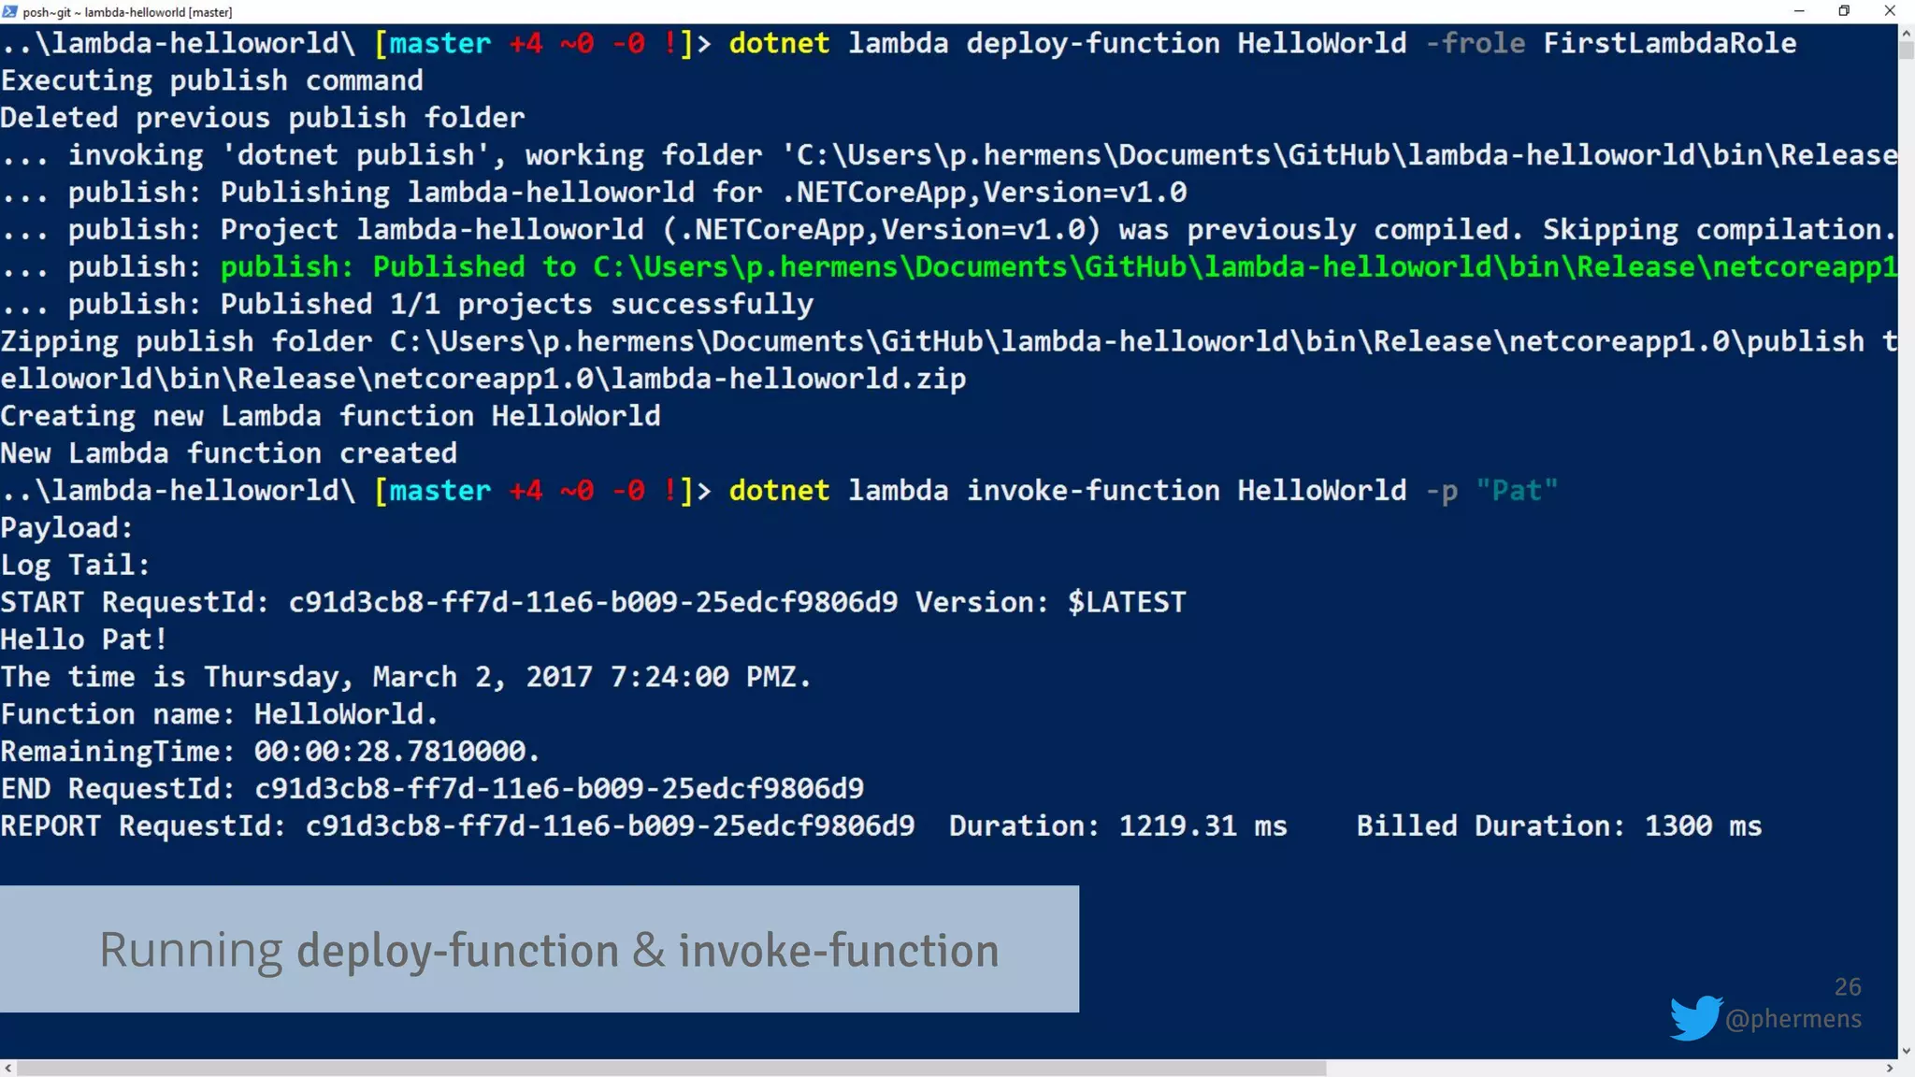
Task: Click 'Function name: HelloWorld.' line
Action: (220, 714)
